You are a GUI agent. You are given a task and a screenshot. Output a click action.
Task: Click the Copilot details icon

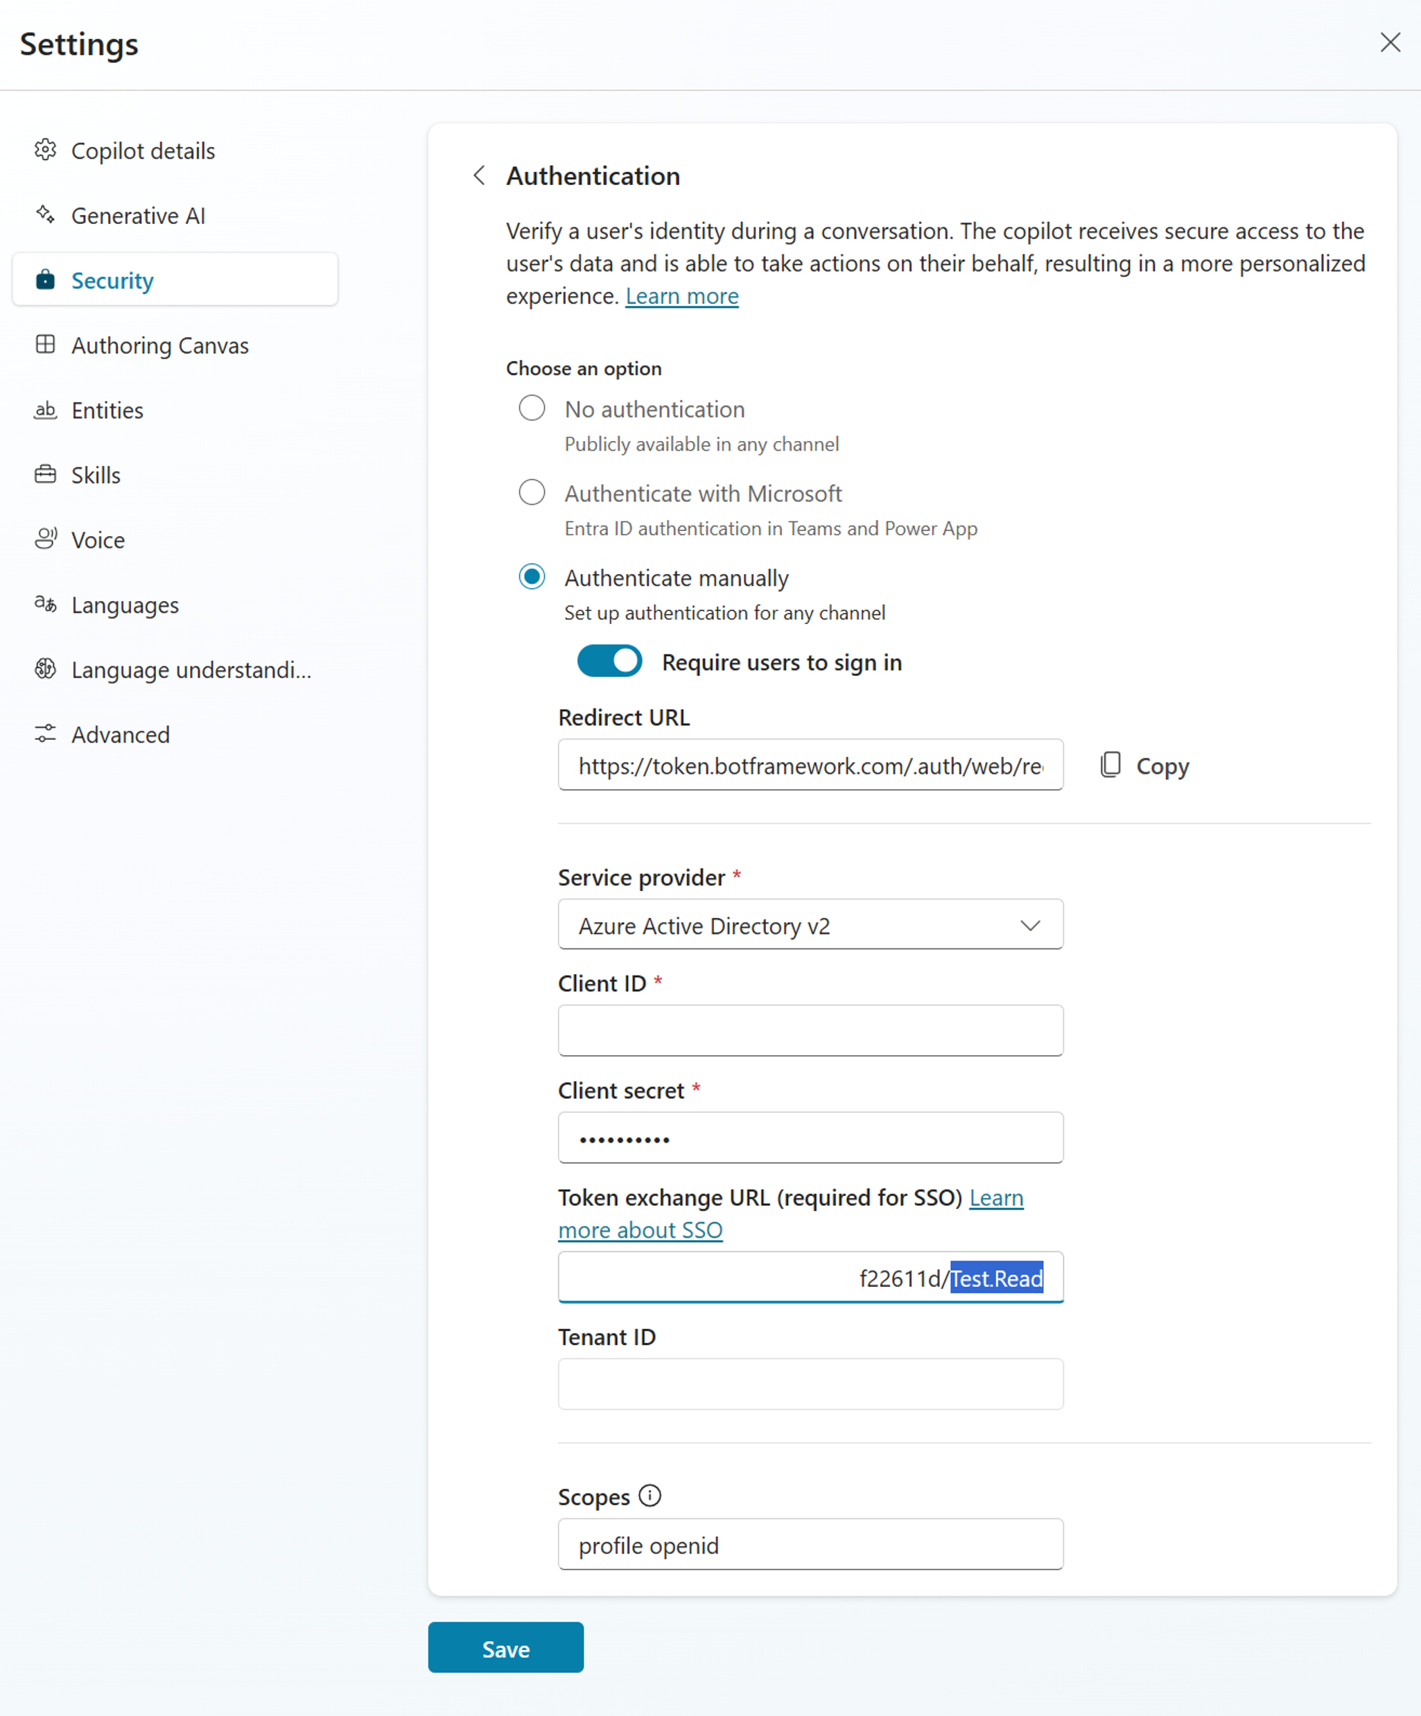tap(47, 150)
